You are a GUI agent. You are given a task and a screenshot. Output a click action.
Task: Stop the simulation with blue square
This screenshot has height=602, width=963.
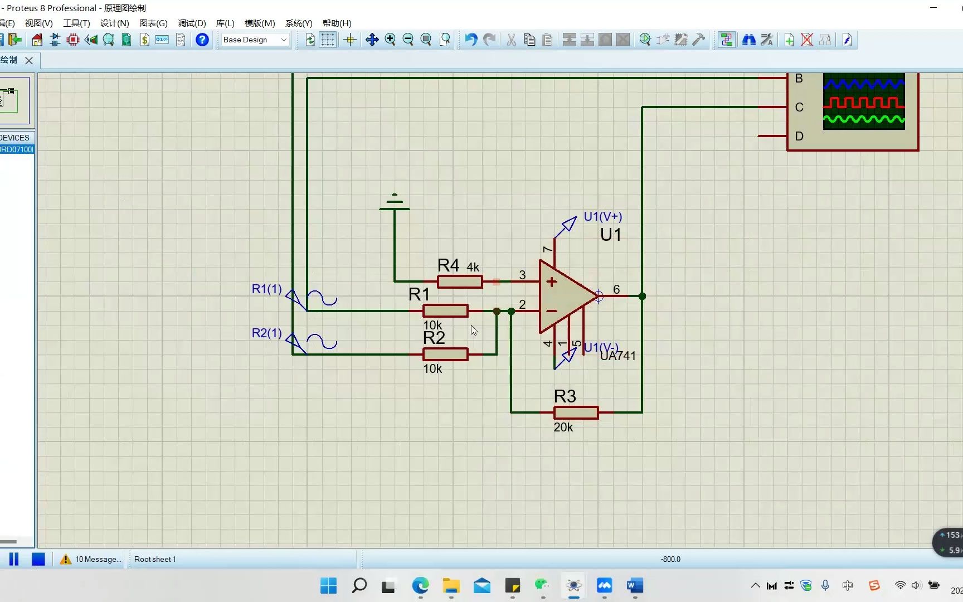click(38, 559)
